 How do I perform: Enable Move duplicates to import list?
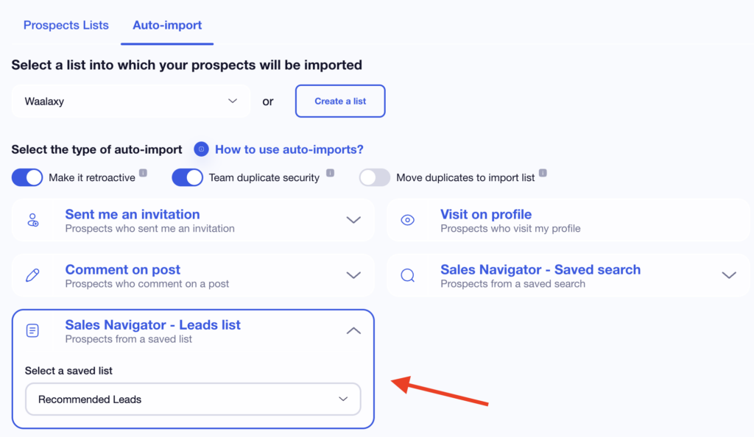[x=374, y=177]
